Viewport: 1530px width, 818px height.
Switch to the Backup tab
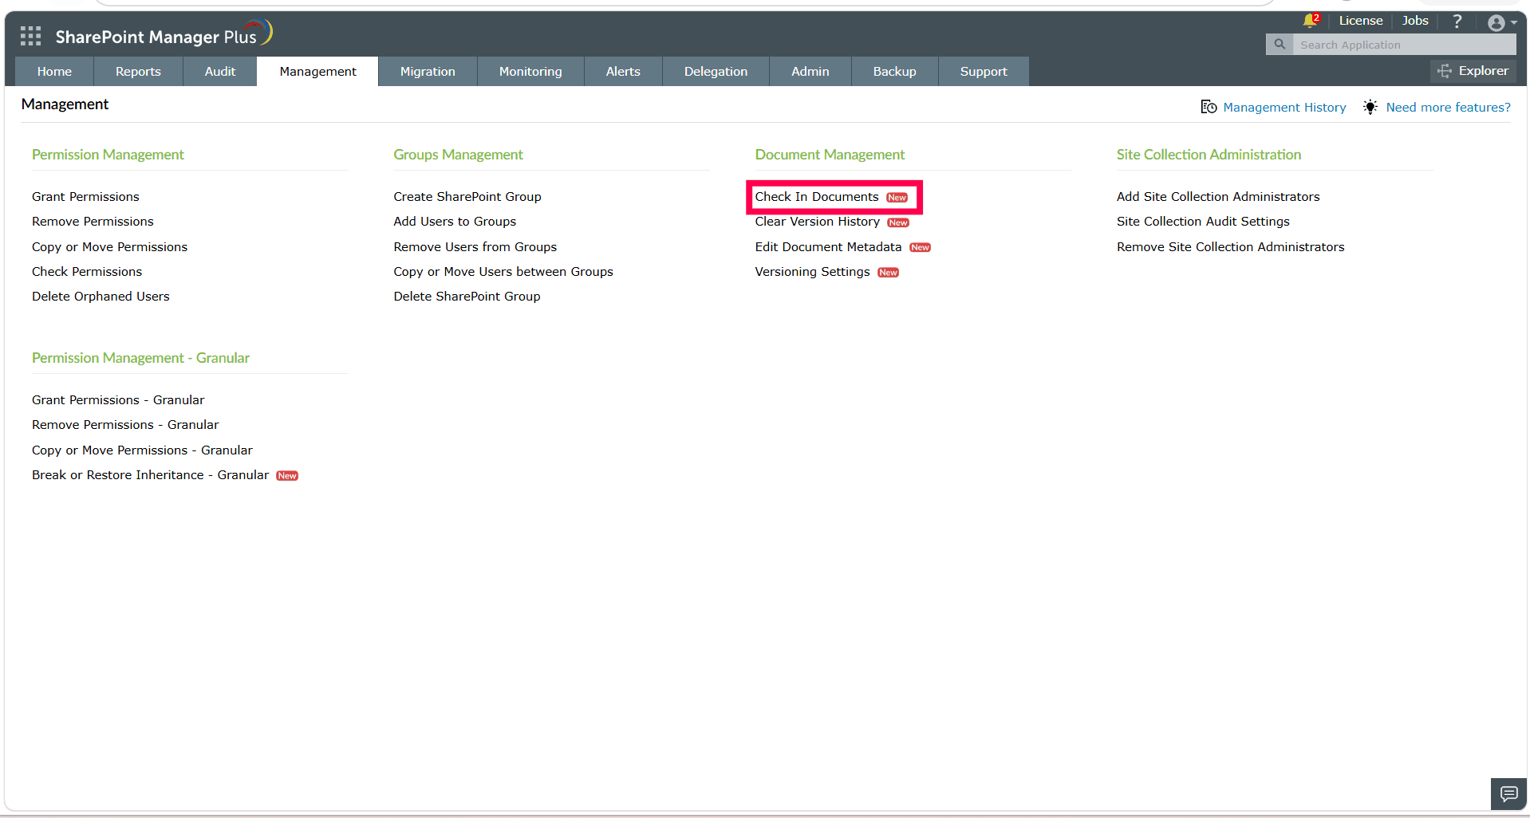coord(894,72)
